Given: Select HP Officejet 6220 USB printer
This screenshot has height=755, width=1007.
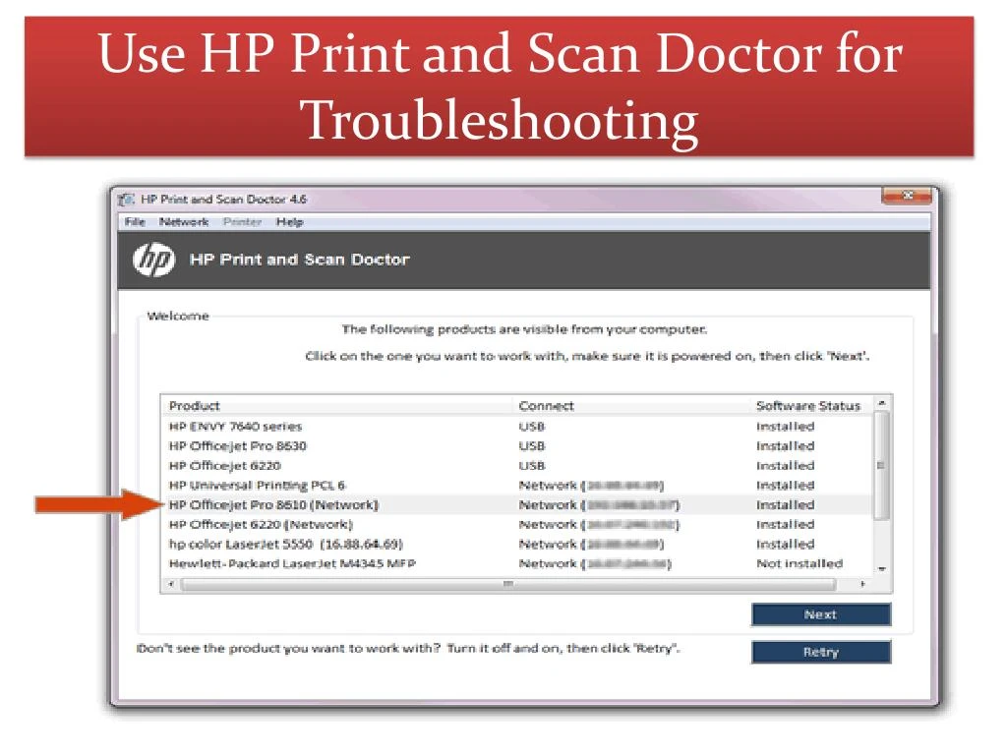Looking at the screenshot, I should coord(517,465).
